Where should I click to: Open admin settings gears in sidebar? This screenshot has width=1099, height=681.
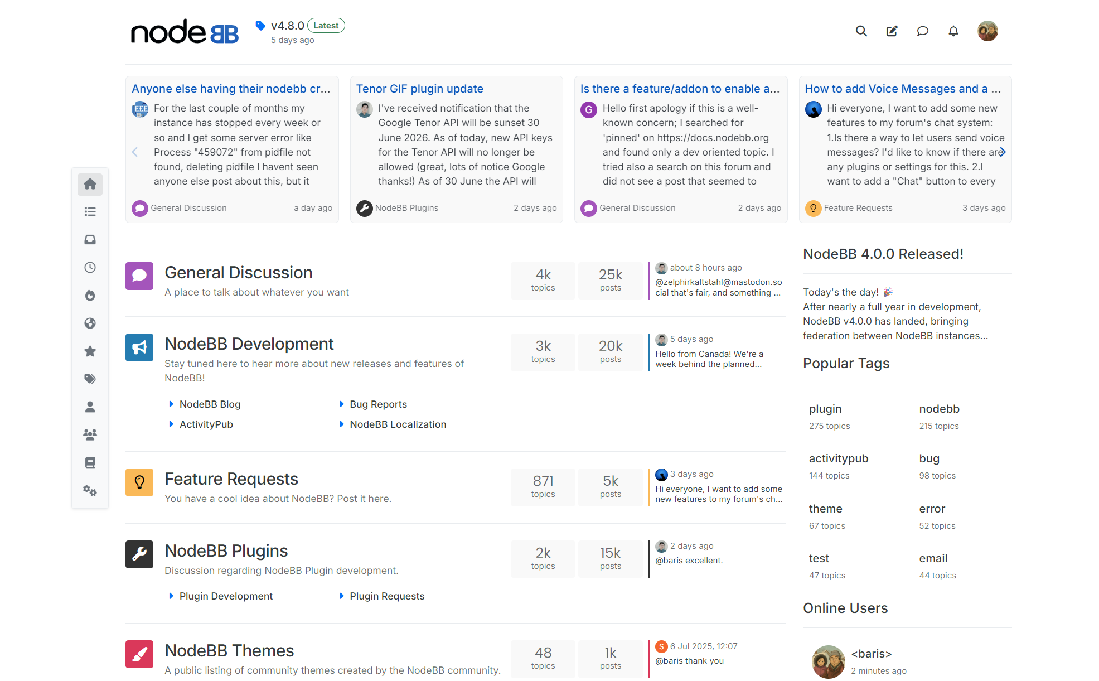[90, 491]
